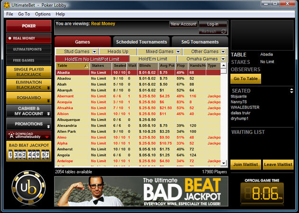Click the Download UltimateBuddy icon button

(29, 135)
